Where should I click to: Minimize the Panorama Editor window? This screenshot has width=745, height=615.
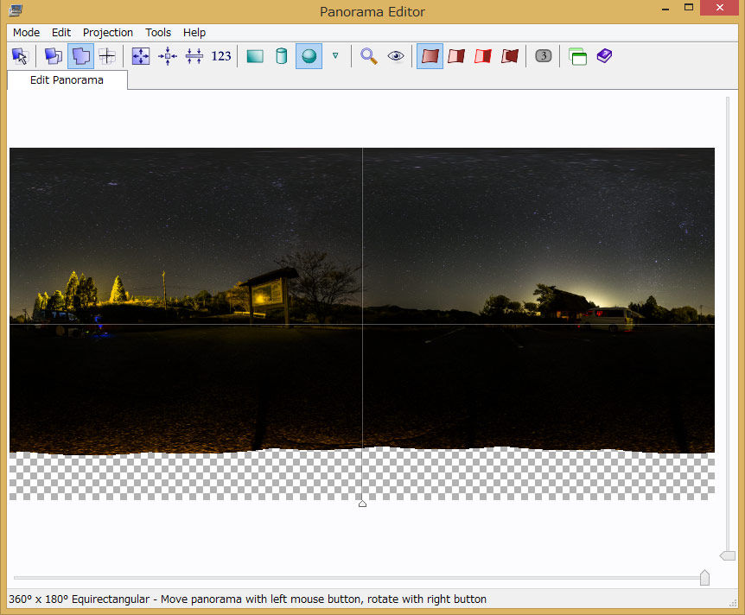(665, 9)
